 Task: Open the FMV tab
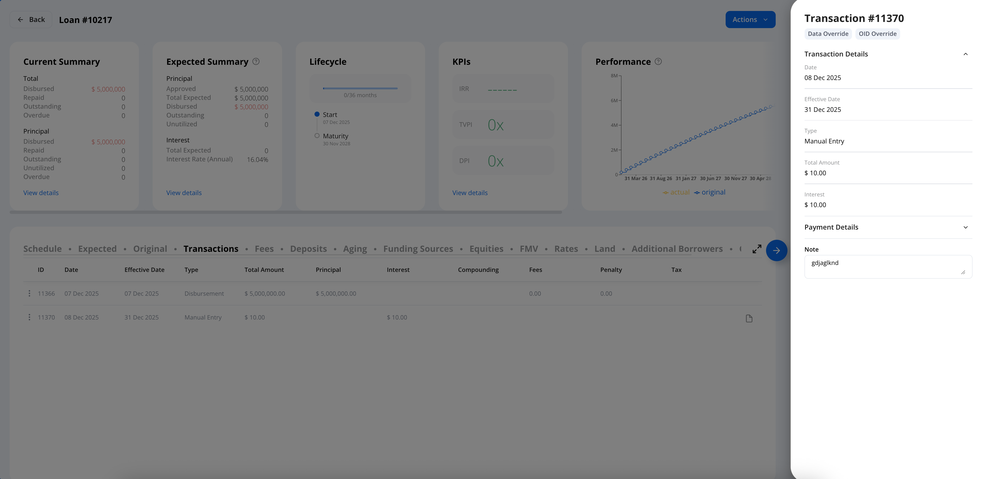tap(529, 249)
